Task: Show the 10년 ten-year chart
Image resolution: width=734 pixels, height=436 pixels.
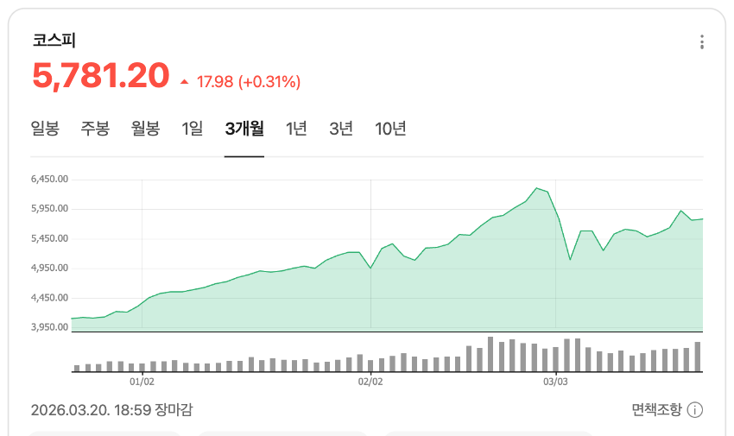Action: tap(390, 128)
